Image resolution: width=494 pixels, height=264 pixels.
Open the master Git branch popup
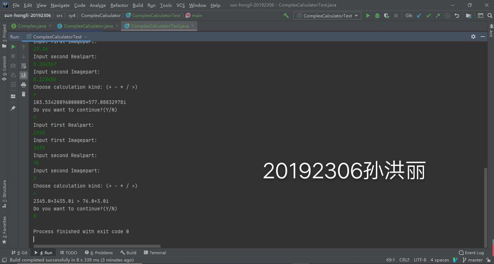point(472,260)
